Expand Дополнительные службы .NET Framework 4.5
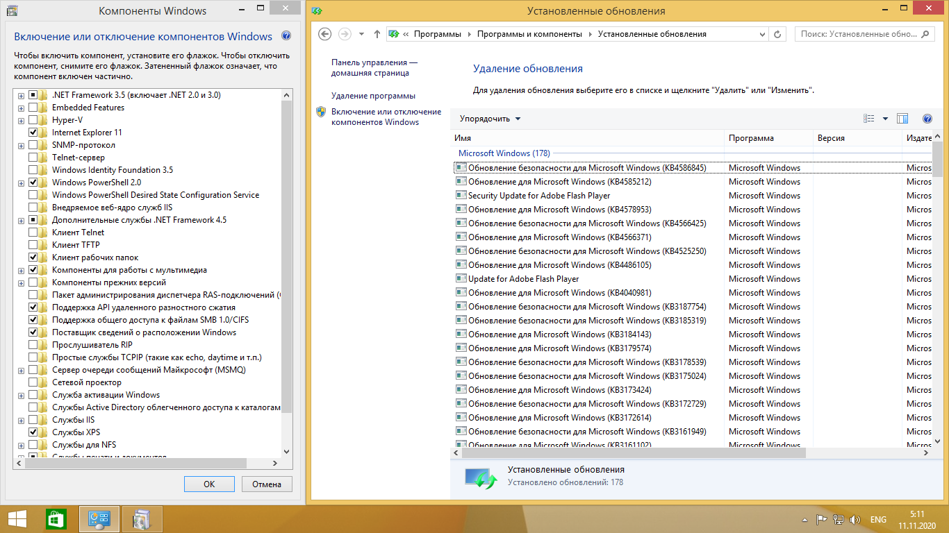The image size is (949, 533). coord(22,220)
